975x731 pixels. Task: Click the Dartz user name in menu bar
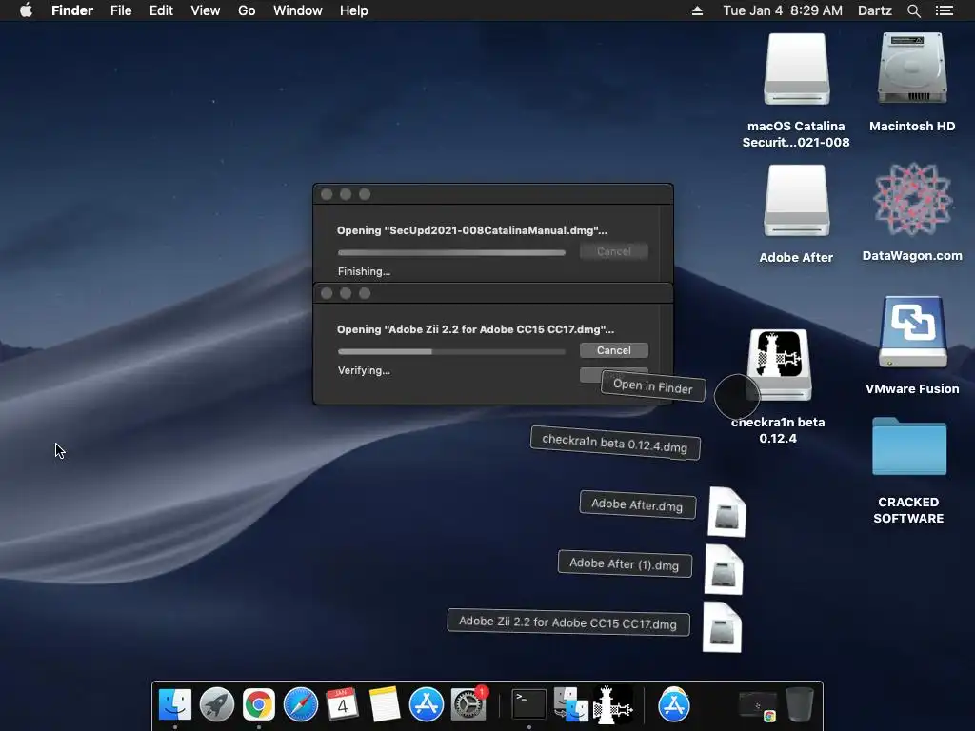click(x=874, y=10)
